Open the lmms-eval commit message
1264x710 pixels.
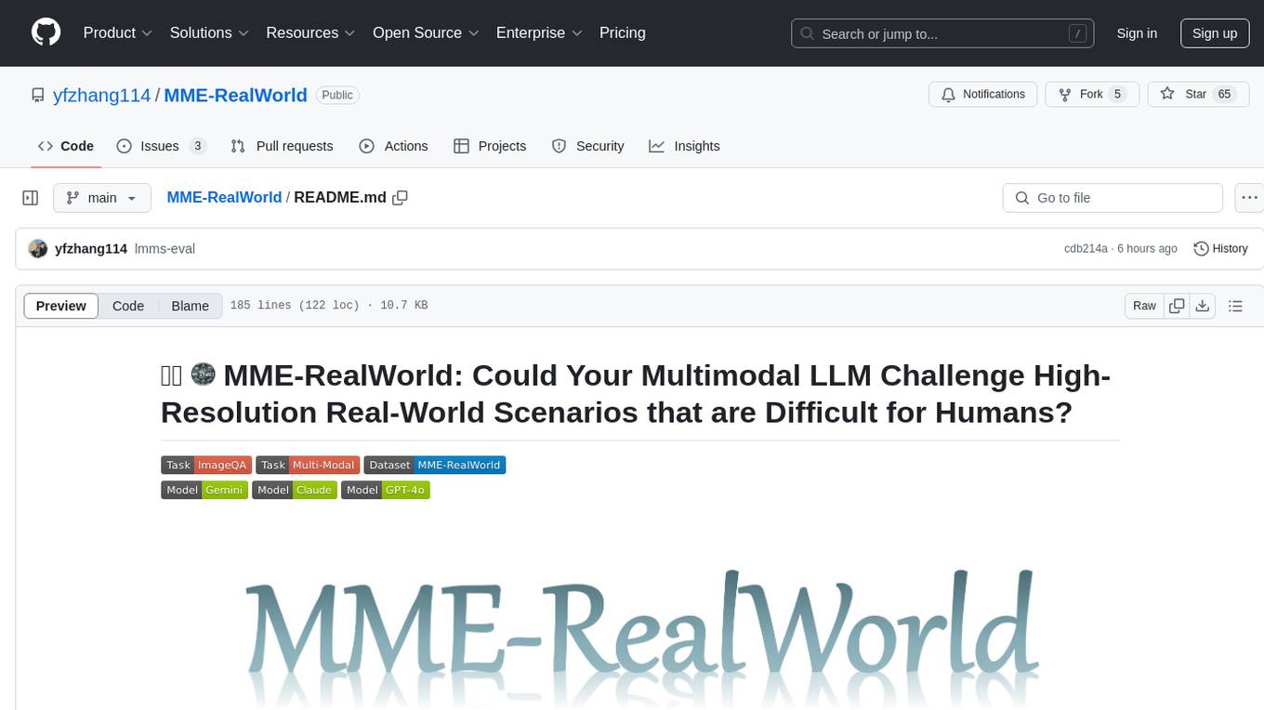tap(165, 248)
